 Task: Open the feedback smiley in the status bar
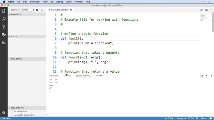click(211, 118)
